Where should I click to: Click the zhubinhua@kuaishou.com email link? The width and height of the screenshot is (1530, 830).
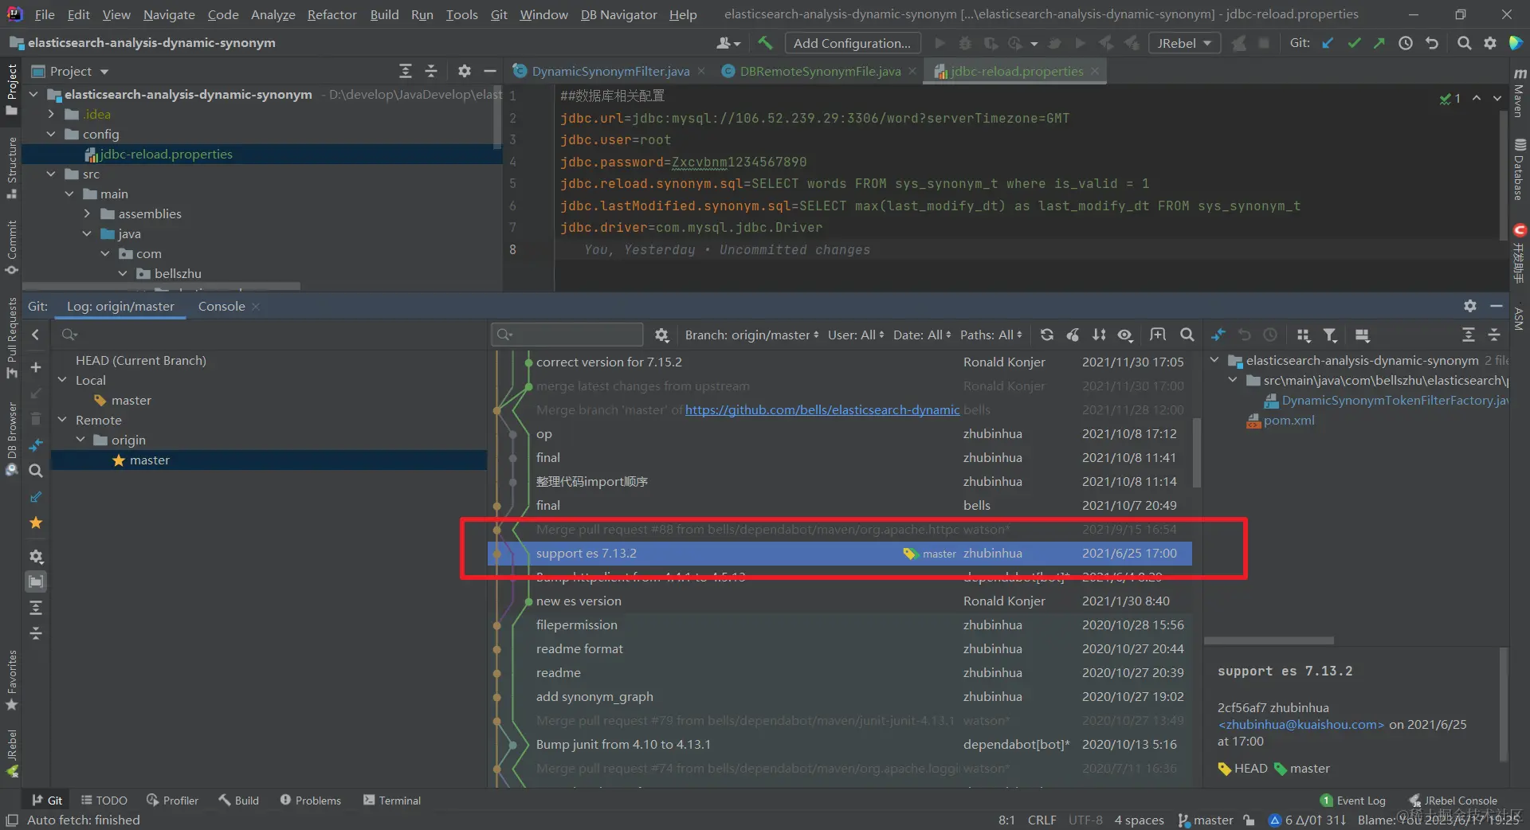tap(1301, 724)
